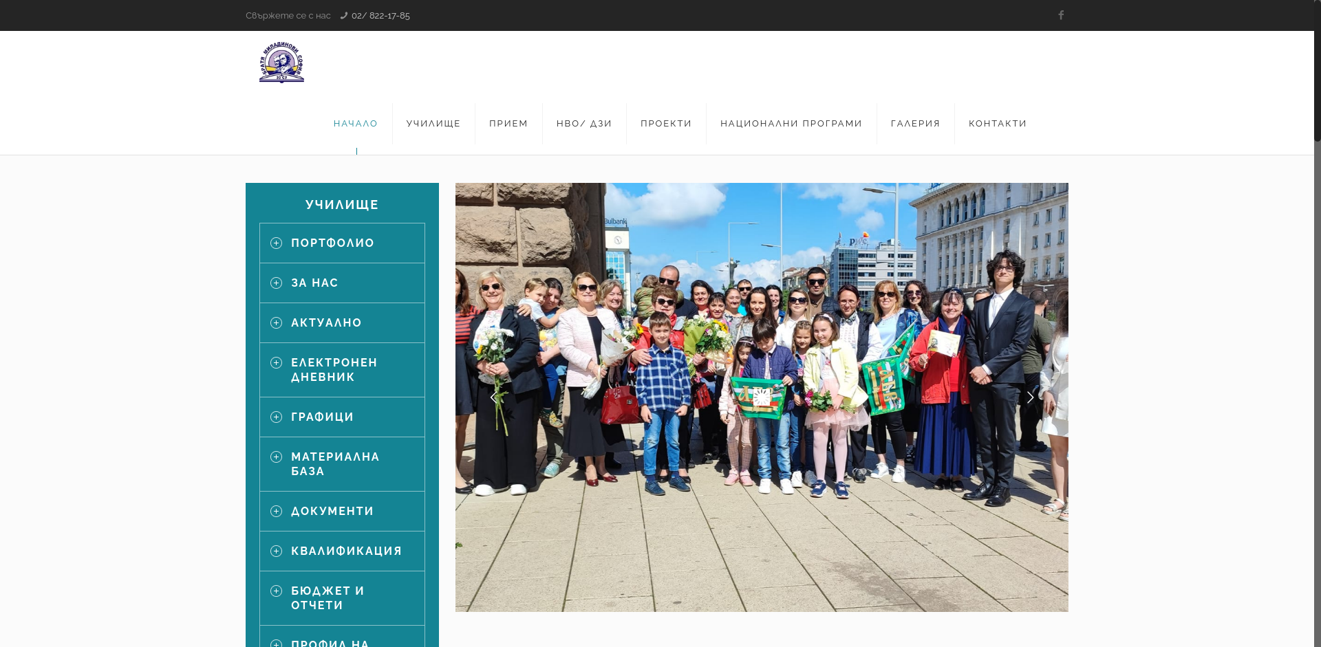Open the КОНТАКТИ page link
1321x647 pixels.
998,124
